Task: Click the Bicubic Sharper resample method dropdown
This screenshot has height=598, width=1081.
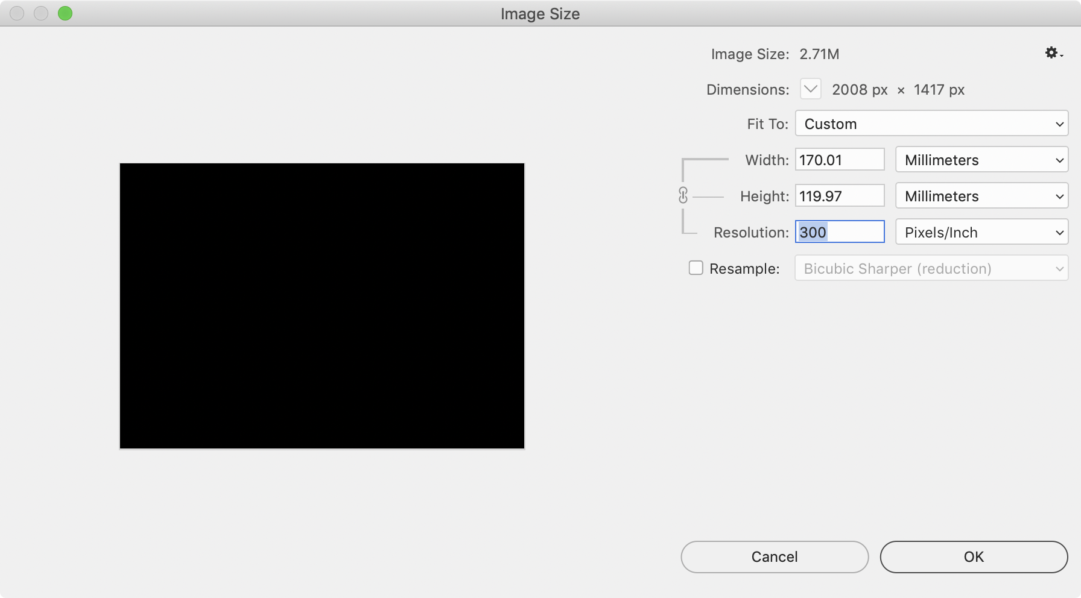Action: point(931,268)
